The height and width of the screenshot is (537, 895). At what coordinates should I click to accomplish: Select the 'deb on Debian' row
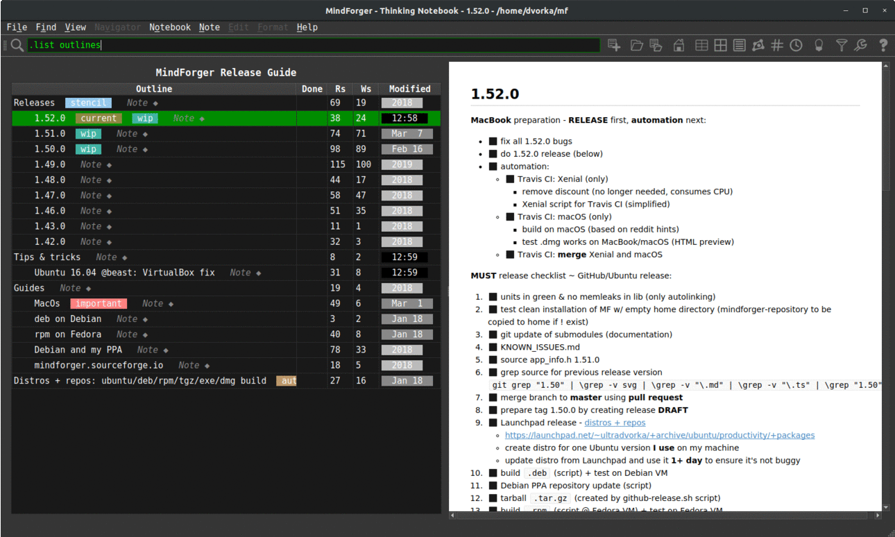[x=226, y=318]
